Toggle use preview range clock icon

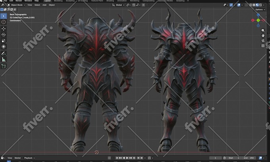click(x=224, y=158)
